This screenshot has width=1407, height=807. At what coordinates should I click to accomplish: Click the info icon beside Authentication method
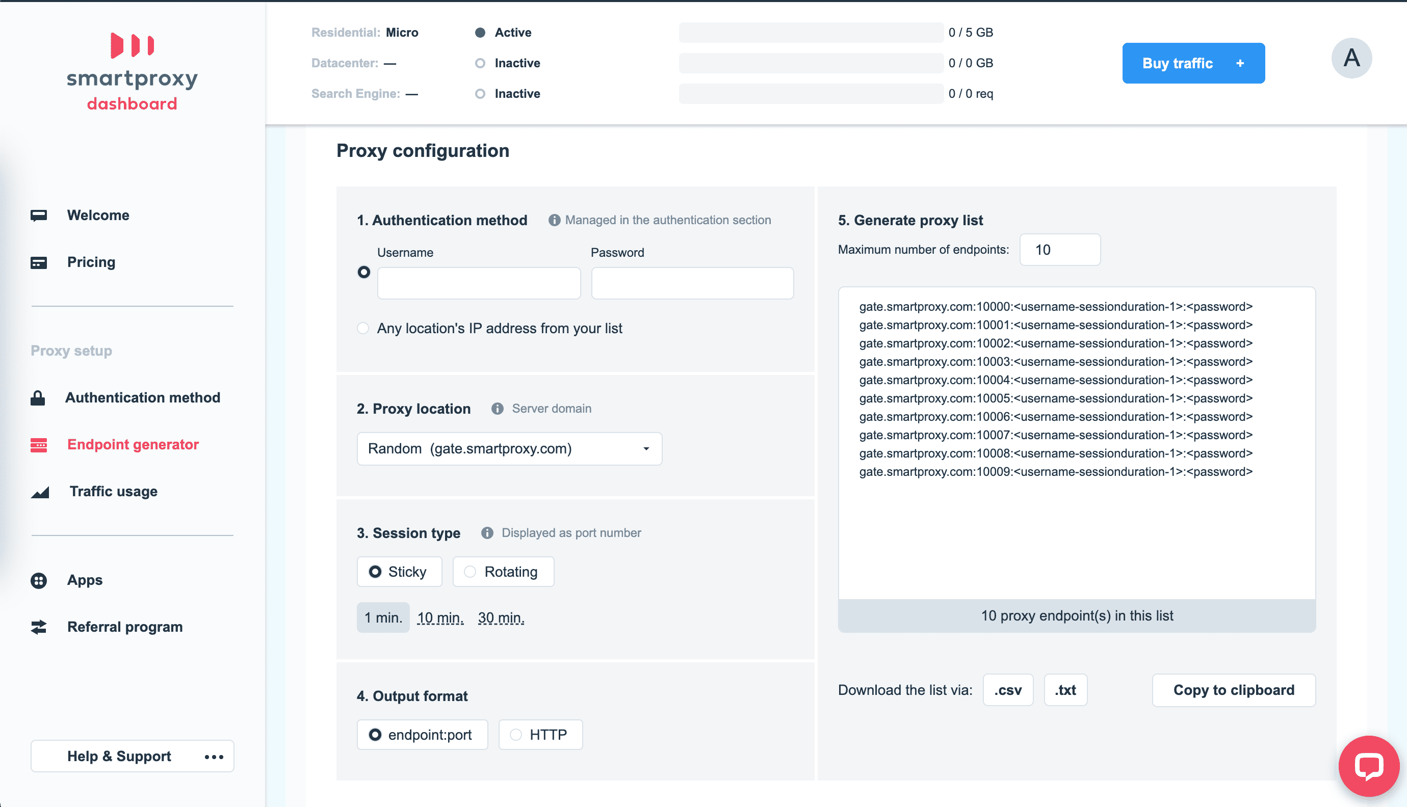(554, 220)
